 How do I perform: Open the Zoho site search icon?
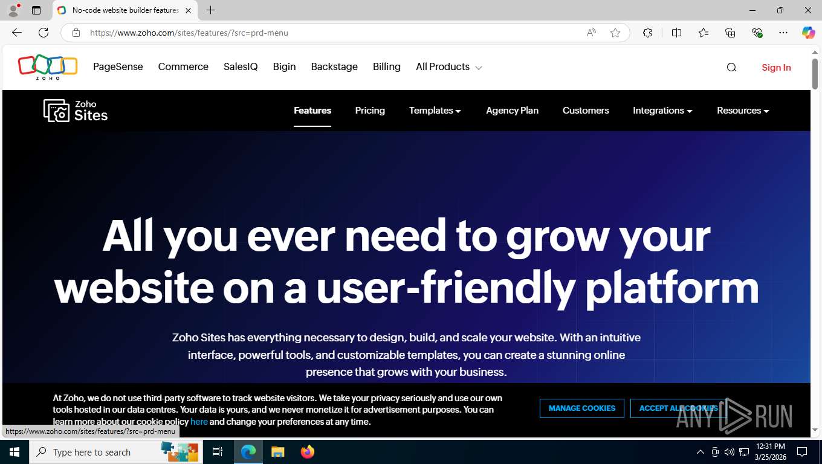731,67
